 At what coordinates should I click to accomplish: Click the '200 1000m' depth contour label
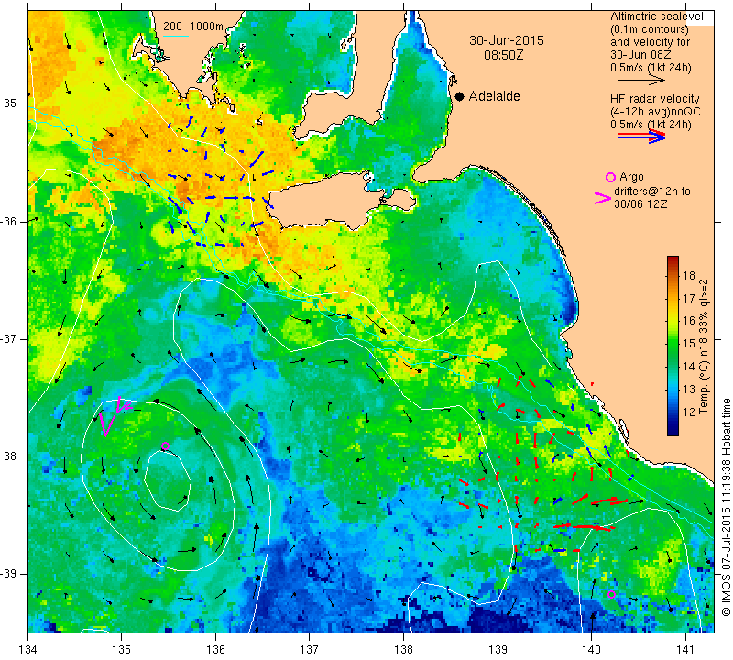point(193,27)
